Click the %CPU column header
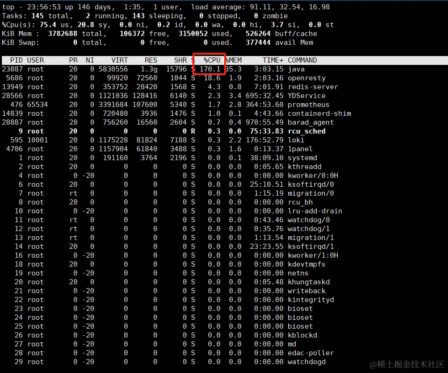 pyautogui.click(x=212, y=60)
